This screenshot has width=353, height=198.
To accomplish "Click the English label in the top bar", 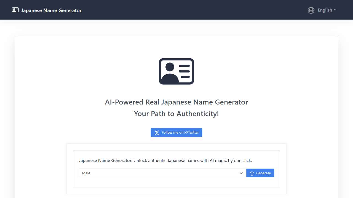I will tap(325, 10).
